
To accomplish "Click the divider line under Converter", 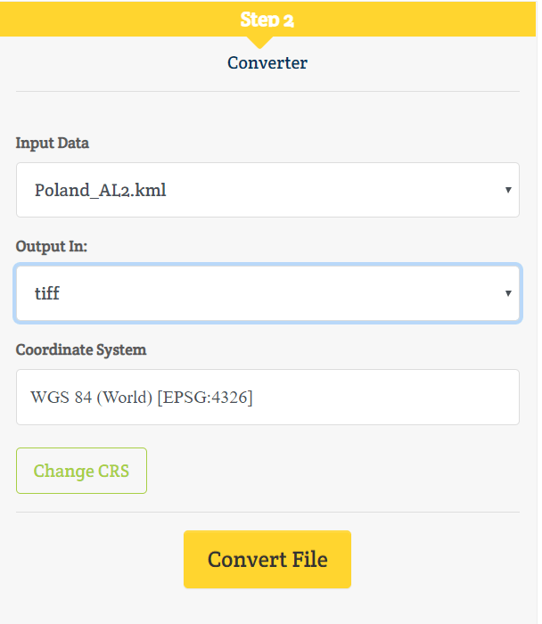I will pyautogui.click(x=267, y=91).
